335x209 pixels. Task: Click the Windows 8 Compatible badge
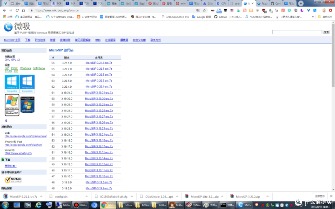[12, 84]
